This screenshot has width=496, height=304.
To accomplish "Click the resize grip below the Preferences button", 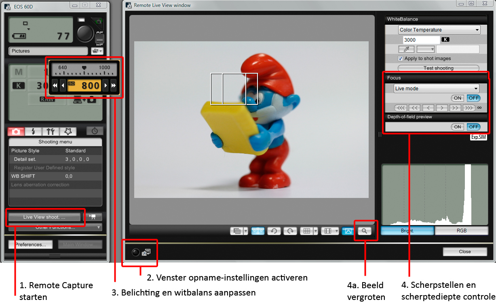I will pyautogui.click(x=55, y=255).
